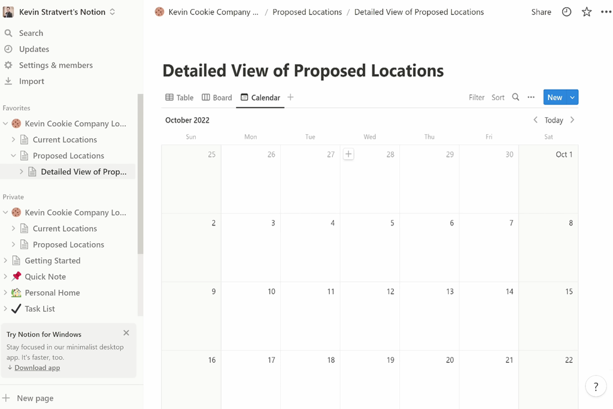Image resolution: width=613 pixels, height=409 pixels.
Task: Add a new view with plus icon
Action: (290, 97)
